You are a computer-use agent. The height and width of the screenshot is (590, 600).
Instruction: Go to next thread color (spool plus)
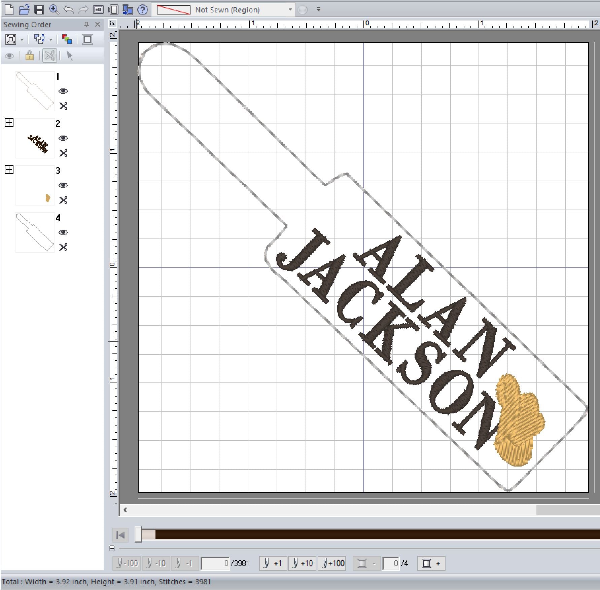[x=431, y=563]
